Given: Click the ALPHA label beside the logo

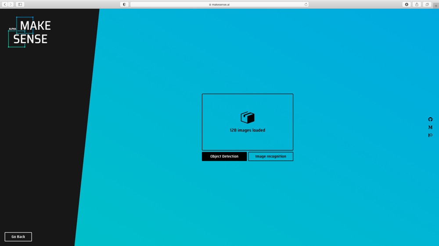Looking at the screenshot, I should 12,29.
